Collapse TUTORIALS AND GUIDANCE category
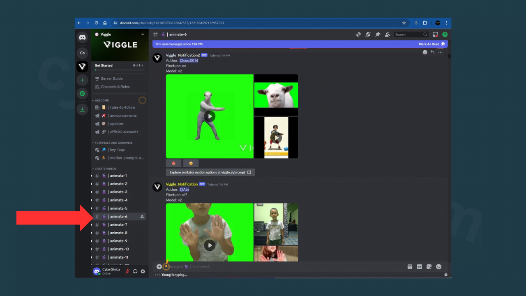This screenshot has height=296, width=526. tap(113, 143)
